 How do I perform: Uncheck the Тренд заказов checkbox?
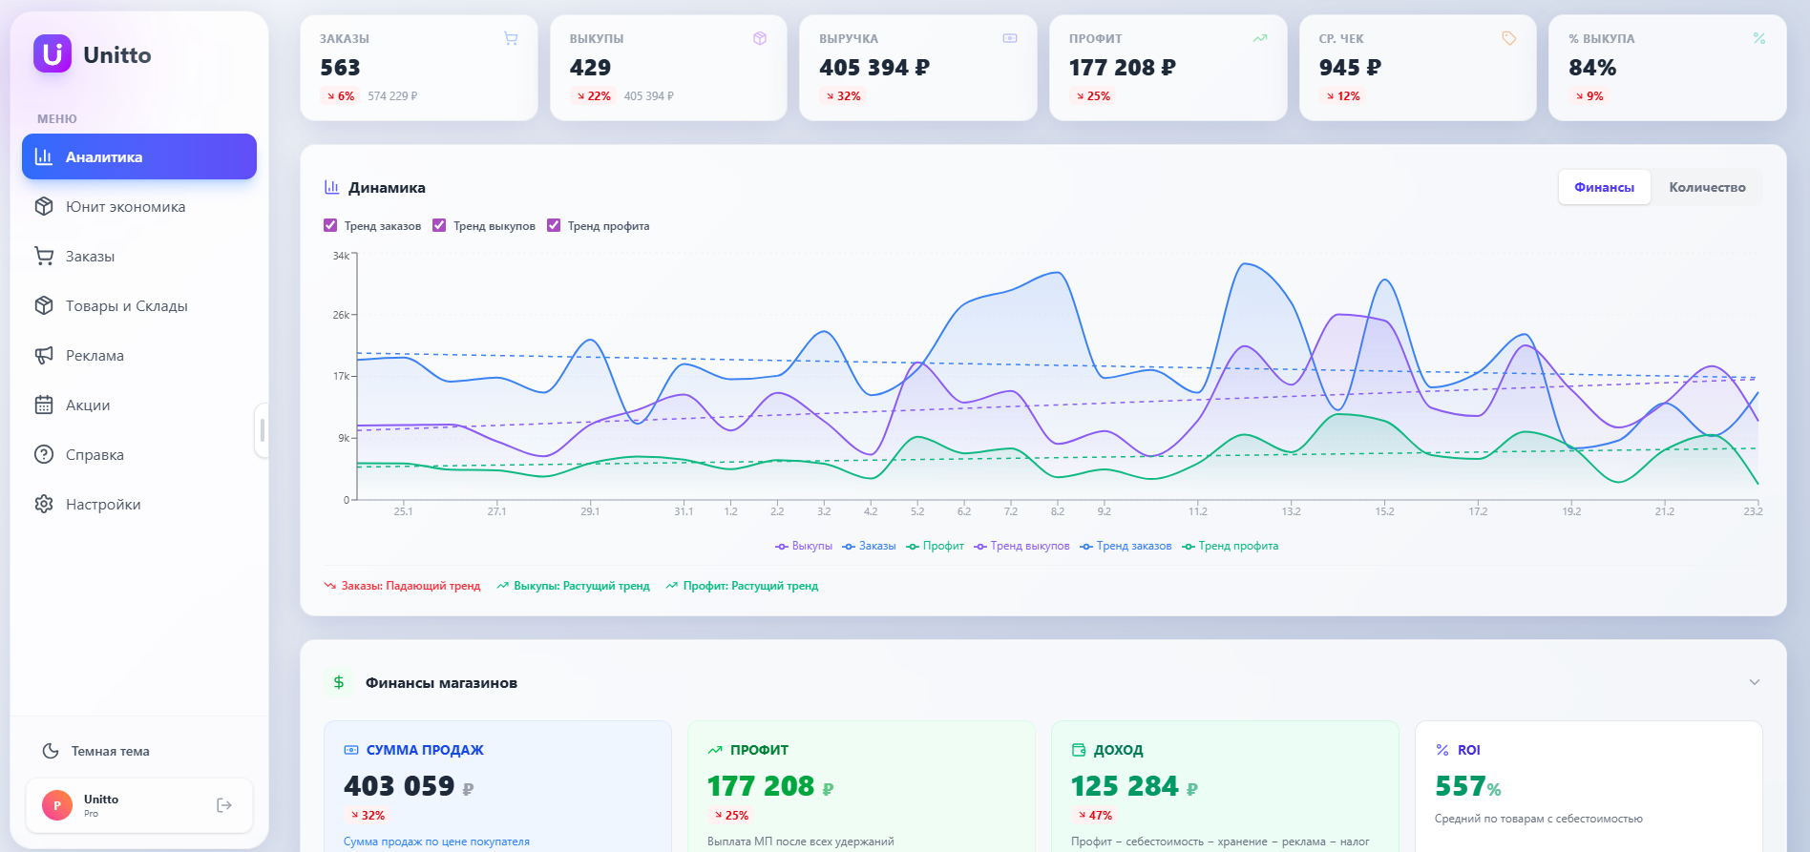click(x=330, y=226)
